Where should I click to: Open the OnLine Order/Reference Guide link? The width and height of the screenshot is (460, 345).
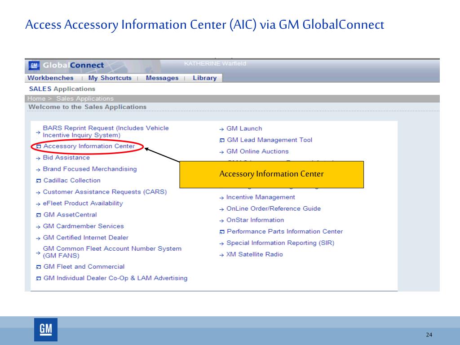pos(274,208)
